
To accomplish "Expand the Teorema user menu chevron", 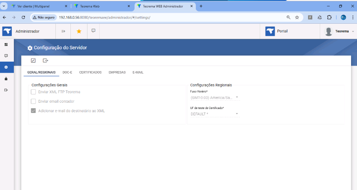I will pyautogui.click(x=353, y=31).
